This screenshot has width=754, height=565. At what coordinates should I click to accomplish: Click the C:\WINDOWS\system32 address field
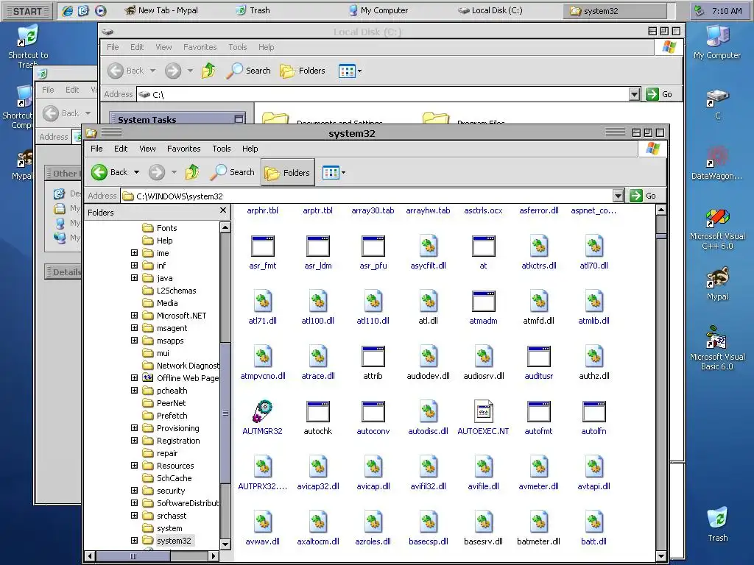coord(367,196)
